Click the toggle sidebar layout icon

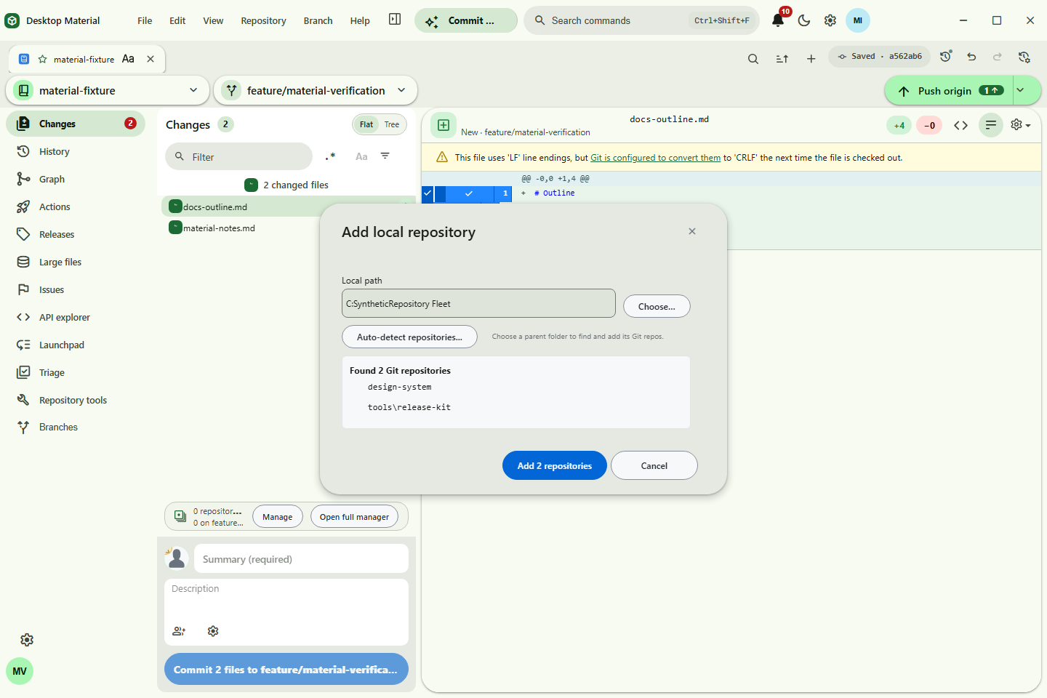[395, 20]
